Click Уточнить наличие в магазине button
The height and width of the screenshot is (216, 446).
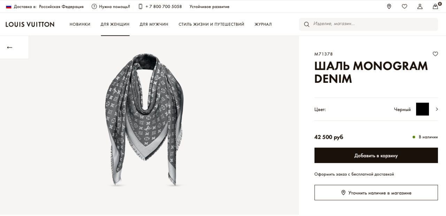(376, 193)
